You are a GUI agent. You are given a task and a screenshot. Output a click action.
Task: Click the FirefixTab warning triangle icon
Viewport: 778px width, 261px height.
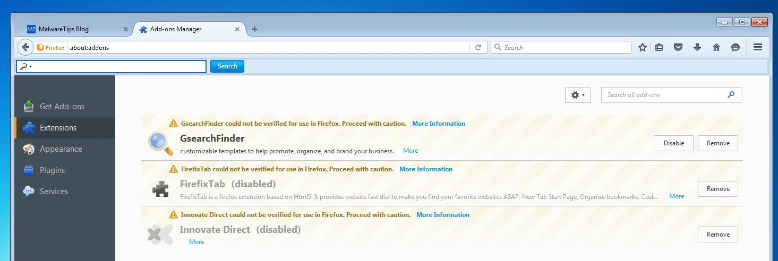point(174,169)
